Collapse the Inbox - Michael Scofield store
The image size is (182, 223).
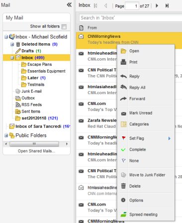click(x=6, y=37)
